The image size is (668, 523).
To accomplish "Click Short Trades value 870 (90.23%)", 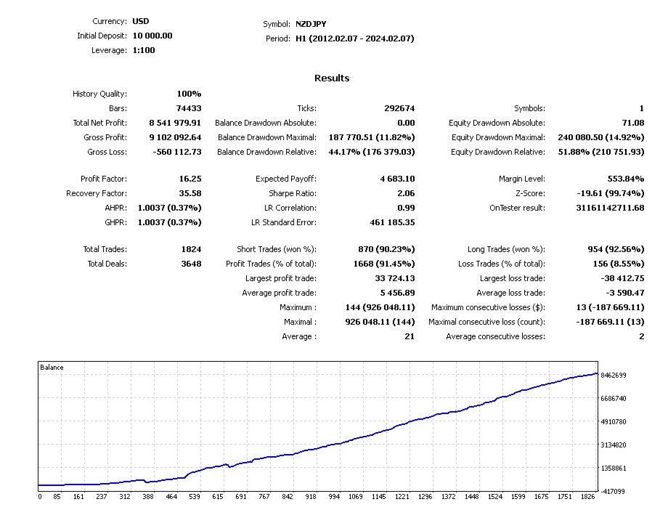I will click(x=386, y=249).
